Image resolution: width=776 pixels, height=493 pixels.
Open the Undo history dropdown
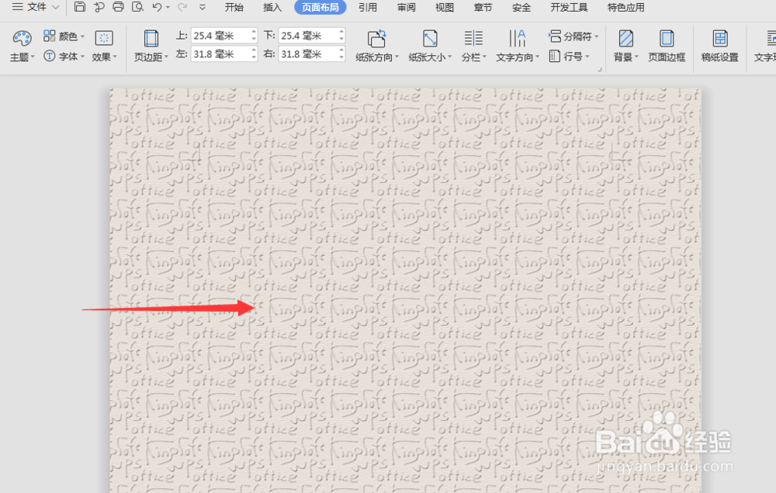coord(168,8)
